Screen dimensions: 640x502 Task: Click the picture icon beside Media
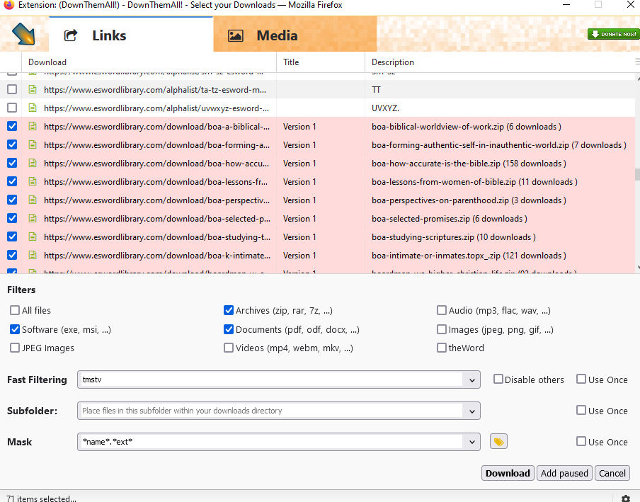click(236, 35)
